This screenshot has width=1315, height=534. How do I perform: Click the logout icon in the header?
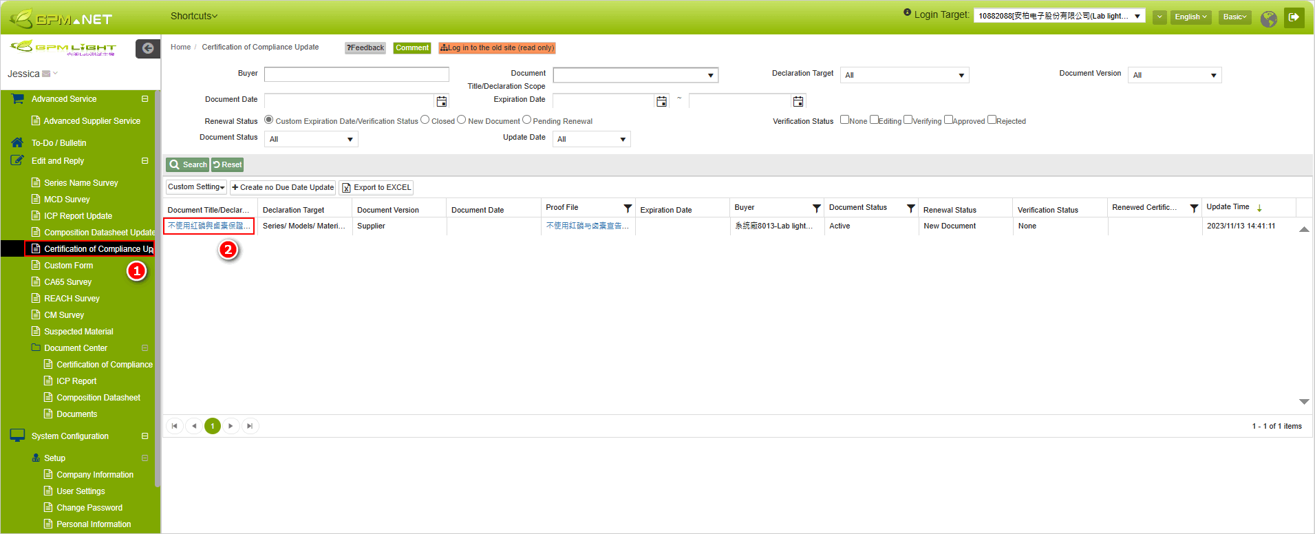coord(1294,17)
